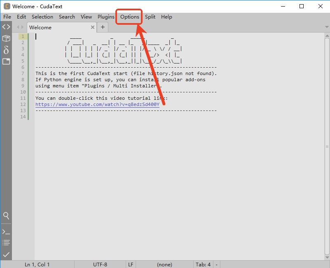Screen dimensions: 330x268
Task: Create a new tab with plus button
Action: click(102, 27)
